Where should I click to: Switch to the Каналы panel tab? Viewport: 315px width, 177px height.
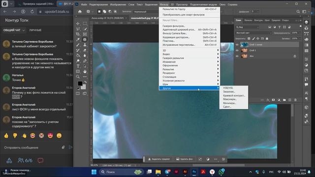[x=248, y=20]
